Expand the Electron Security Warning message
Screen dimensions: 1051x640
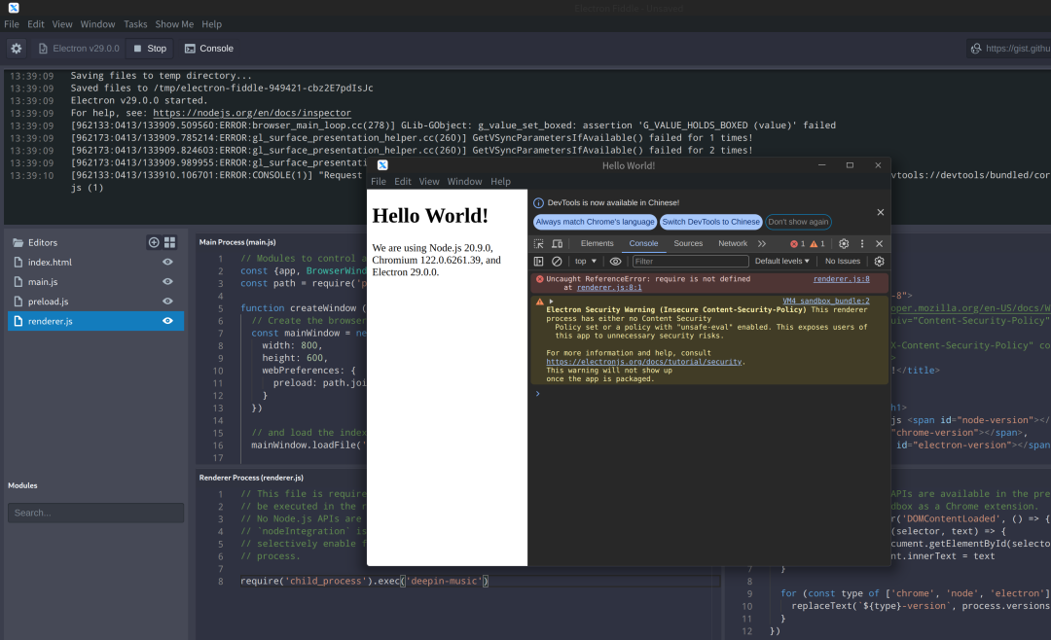(551, 302)
